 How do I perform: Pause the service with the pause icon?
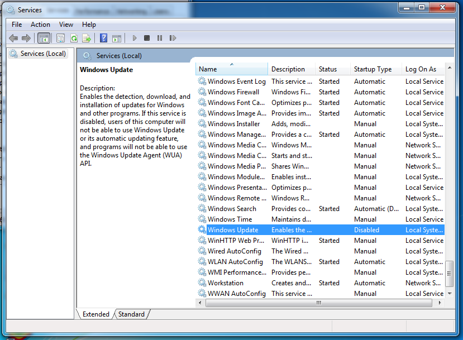click(x=160, y=38)
